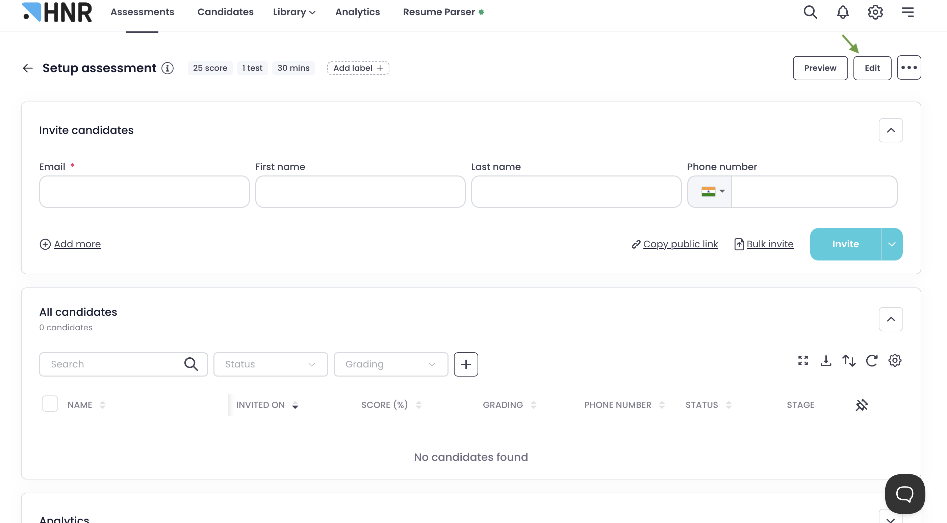947x523 pixels.
Task: Open the country flag code dropdown
Action: [713, 191]
